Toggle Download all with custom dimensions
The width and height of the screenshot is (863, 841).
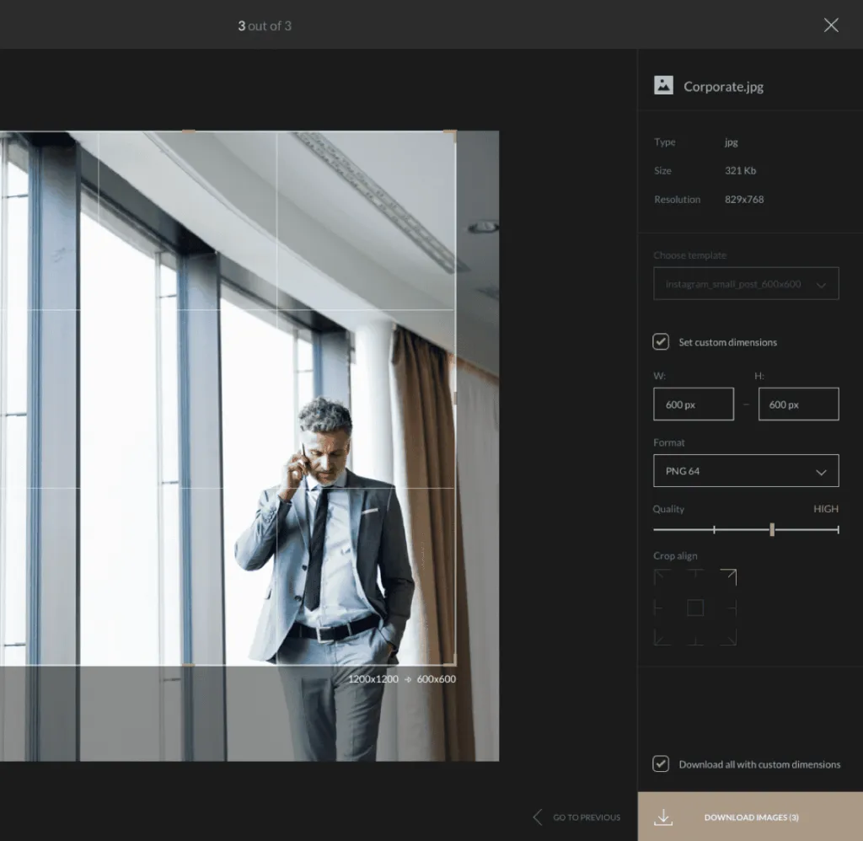tap(661, 764)
